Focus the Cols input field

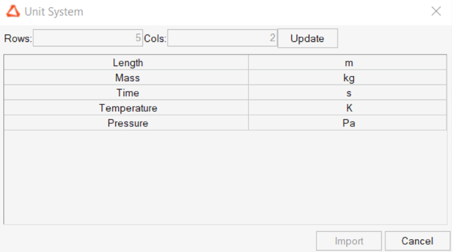222,38
